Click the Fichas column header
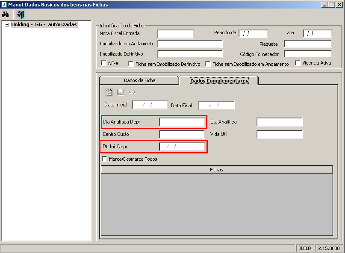 point(216,170)
